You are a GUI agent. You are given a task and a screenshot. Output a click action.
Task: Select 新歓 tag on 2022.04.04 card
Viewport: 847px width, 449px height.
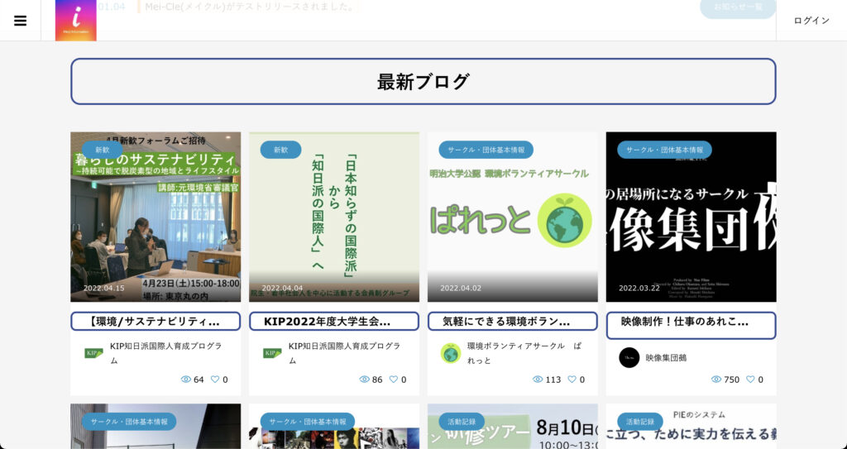click(x=280, y=150)
